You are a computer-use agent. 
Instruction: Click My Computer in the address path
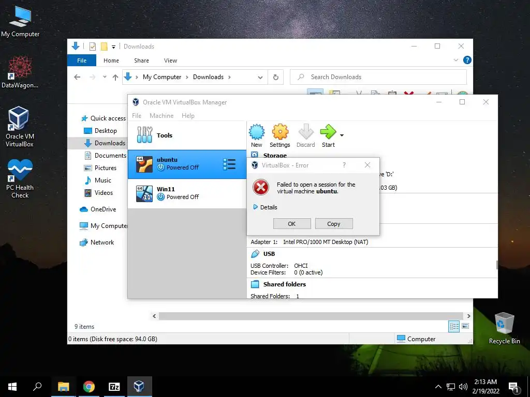[x=162, y=77]
